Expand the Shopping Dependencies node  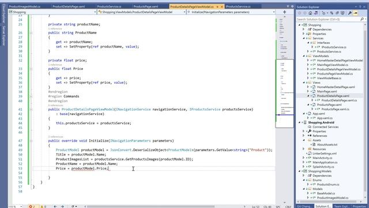pyautogui.click(x=304, y=29)
